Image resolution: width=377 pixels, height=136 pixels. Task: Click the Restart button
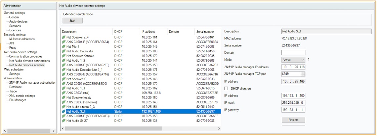[293, 120]
